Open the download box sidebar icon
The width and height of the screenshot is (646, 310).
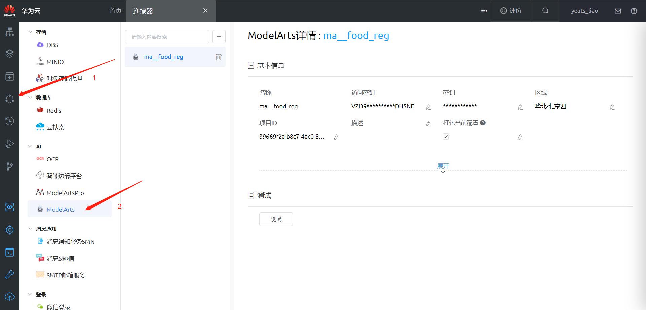10,76
